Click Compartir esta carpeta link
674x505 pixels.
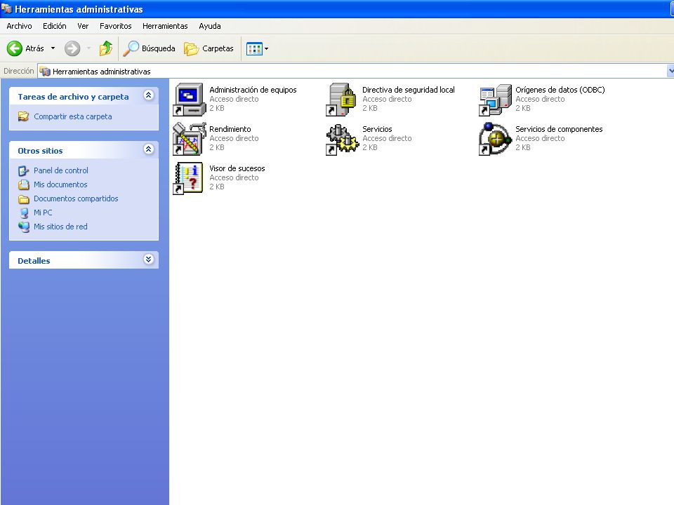[x=72, y=116]
